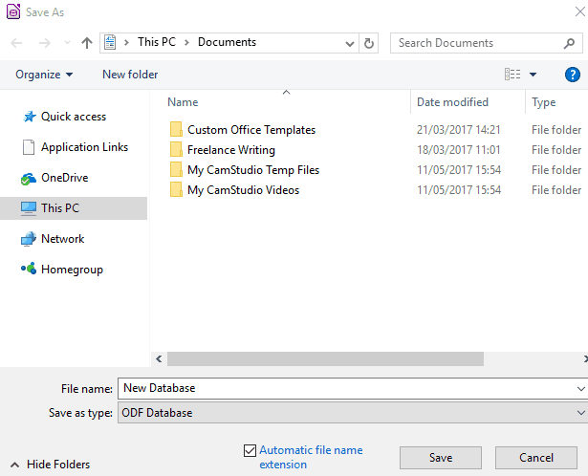Click folder icon beside My CamStudio Videos
This screenshot has height=476, width=588.
click(176, 189)
